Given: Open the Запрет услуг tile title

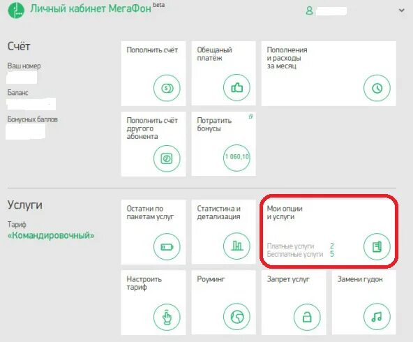Looking at the screenshot, I should (x=288, y=279).
